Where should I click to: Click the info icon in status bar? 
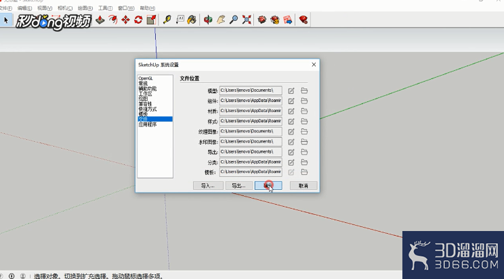point(12,276)
